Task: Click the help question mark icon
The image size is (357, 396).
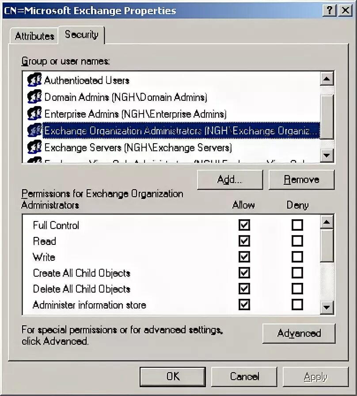Action: click(x=329, y=10)
